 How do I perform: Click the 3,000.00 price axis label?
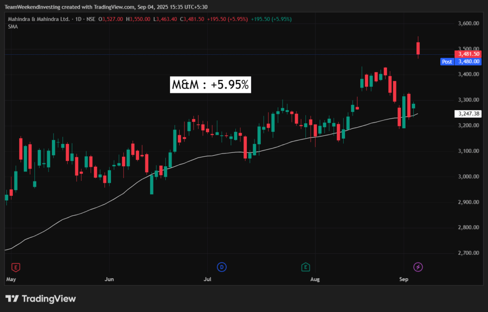468,176
